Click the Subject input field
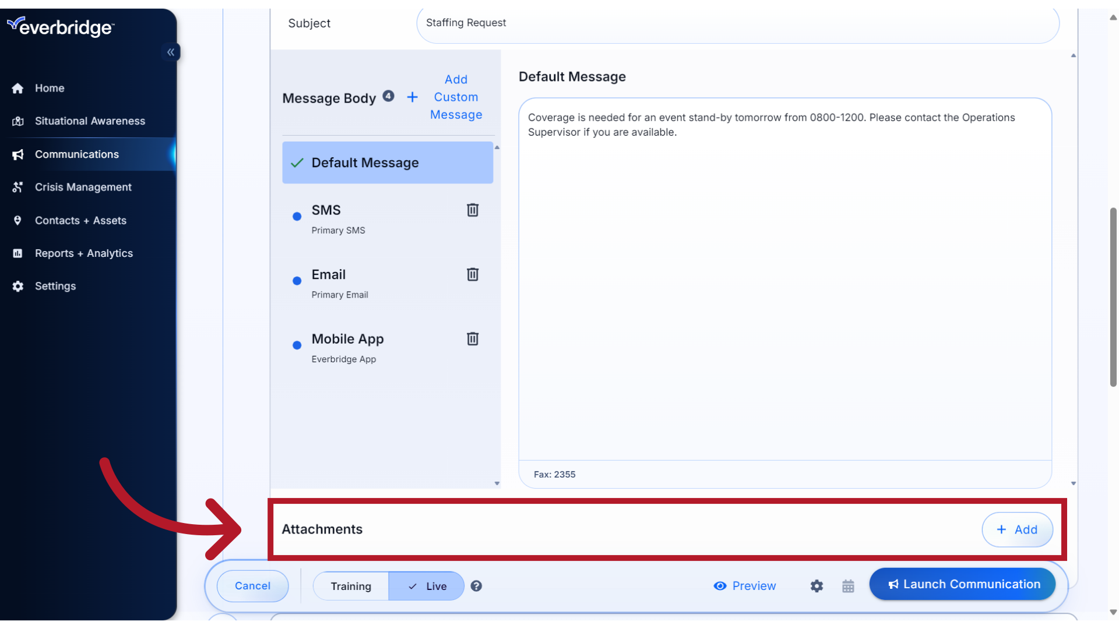The image size is (1119, 629). 737,23
